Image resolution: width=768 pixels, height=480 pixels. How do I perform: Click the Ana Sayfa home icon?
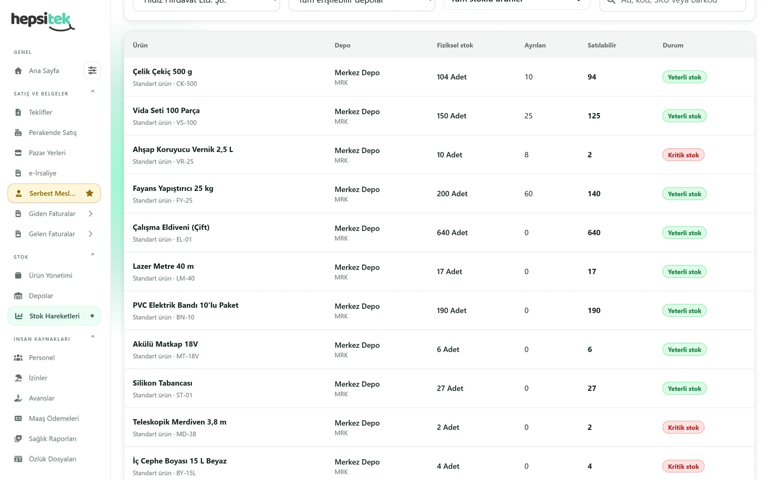pyautogui.click(x=18, y=70)
